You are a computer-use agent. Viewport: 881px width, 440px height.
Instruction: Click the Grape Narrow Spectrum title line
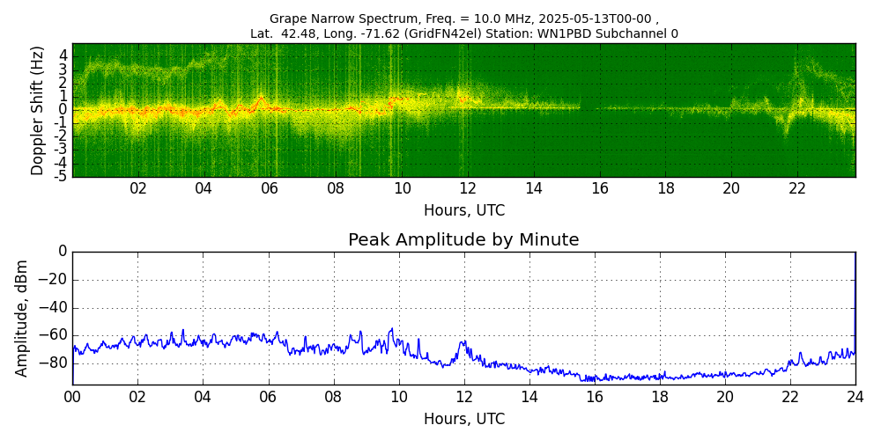point(463,18)
